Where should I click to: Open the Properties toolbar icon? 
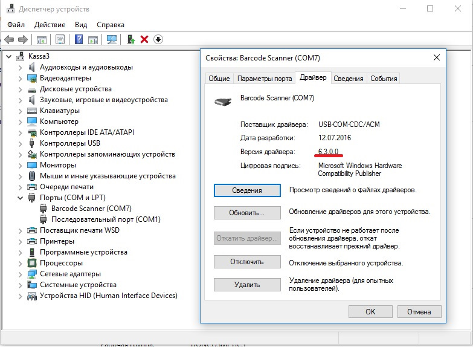click(x=60, y=39)
